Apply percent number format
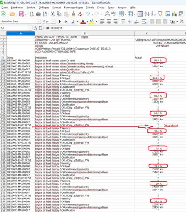 (182, 22)
